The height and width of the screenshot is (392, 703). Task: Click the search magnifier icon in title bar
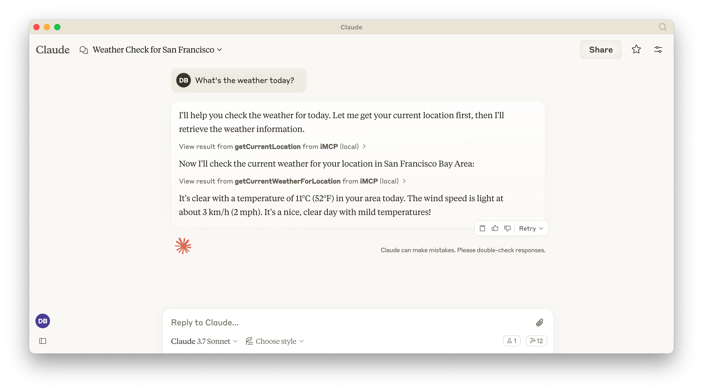[663, 27]
